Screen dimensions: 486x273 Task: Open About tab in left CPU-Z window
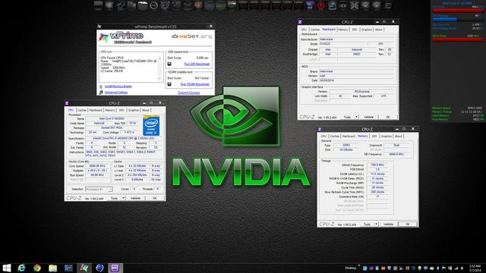coord(145,110)
